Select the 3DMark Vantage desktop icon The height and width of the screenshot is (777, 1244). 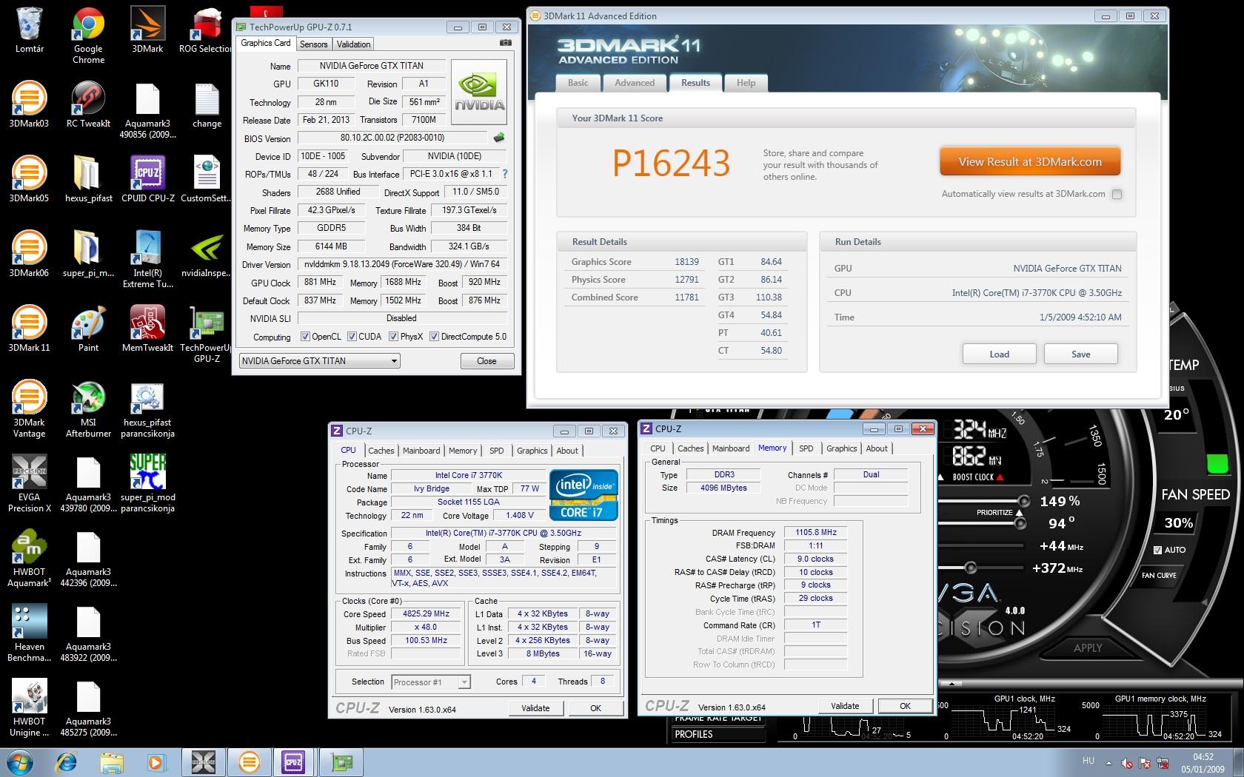[x=29, y=408]
